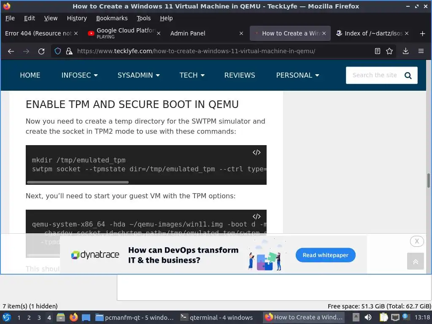The height and width of the screenshot is (324, 432).
Task: Click the scroll-to-top arrow button
Action: click(416, 261)
